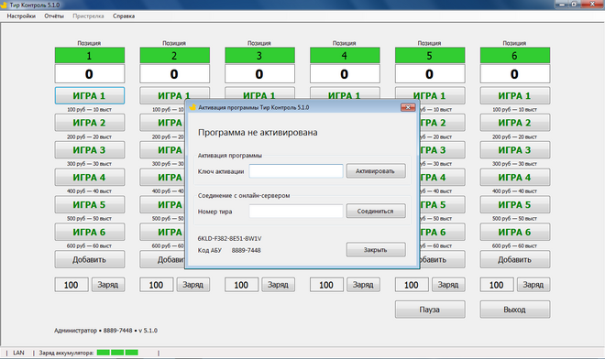The image size is (605, 359).
Task: Click Добавить under position 6
Action: (515, 259)
